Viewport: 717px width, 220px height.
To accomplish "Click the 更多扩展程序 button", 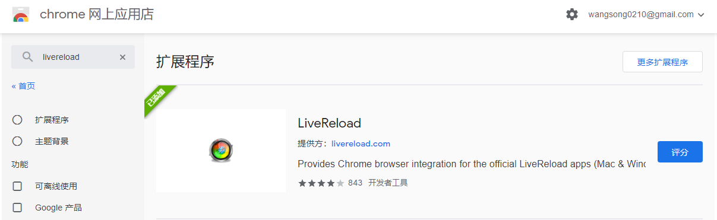I will click(662, 62).
